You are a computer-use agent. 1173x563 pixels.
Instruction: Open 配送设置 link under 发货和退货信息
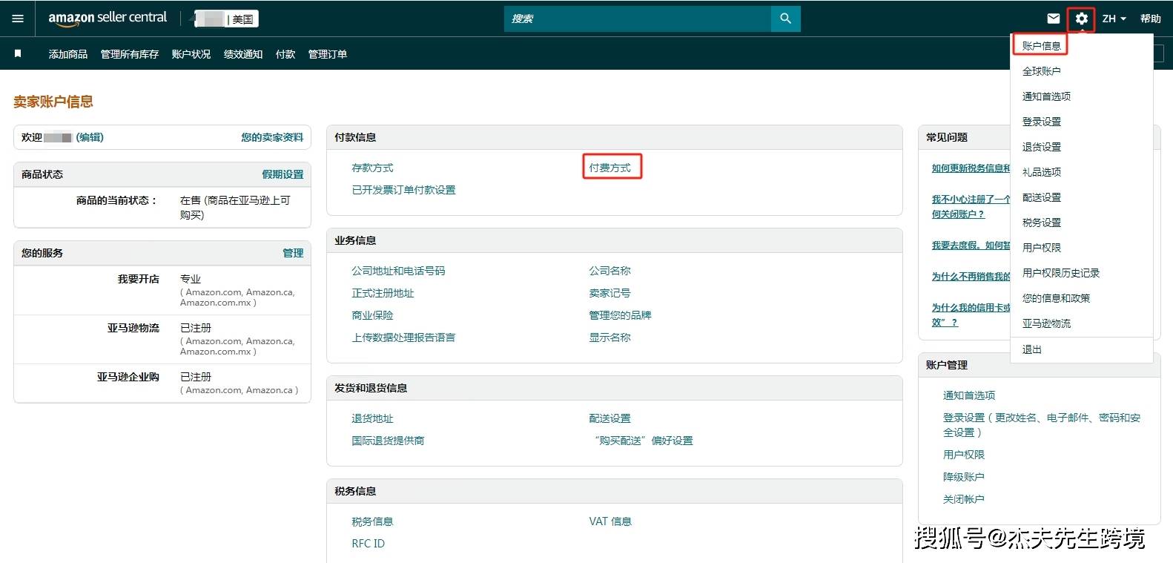(609, 419)
